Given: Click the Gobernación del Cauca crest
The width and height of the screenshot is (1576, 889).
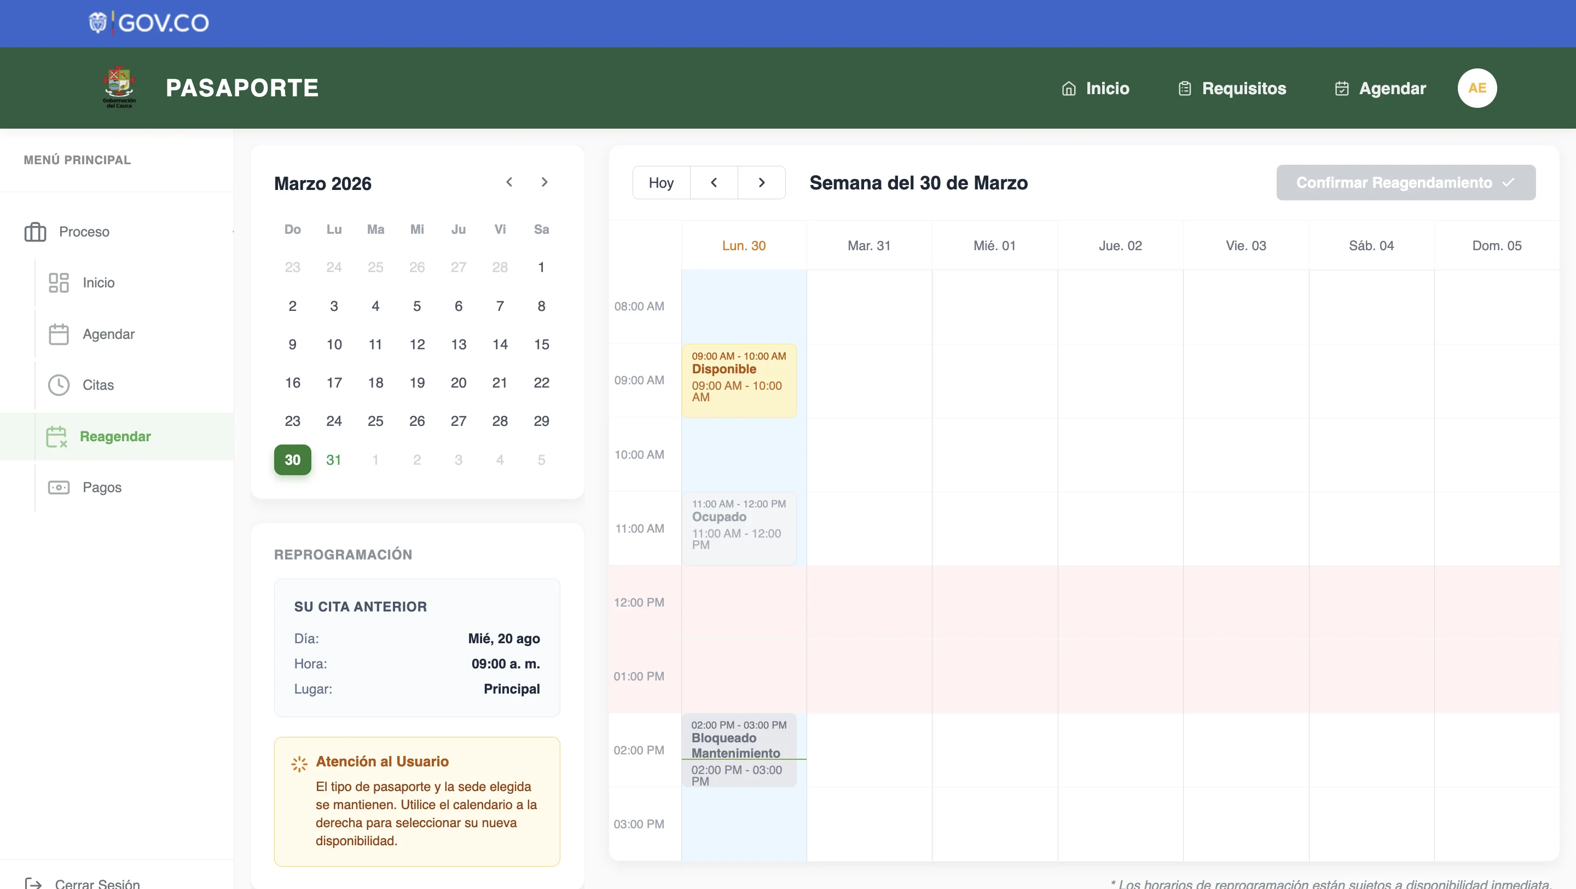Looking at the screenshot, I should click(x=119, y=88).
